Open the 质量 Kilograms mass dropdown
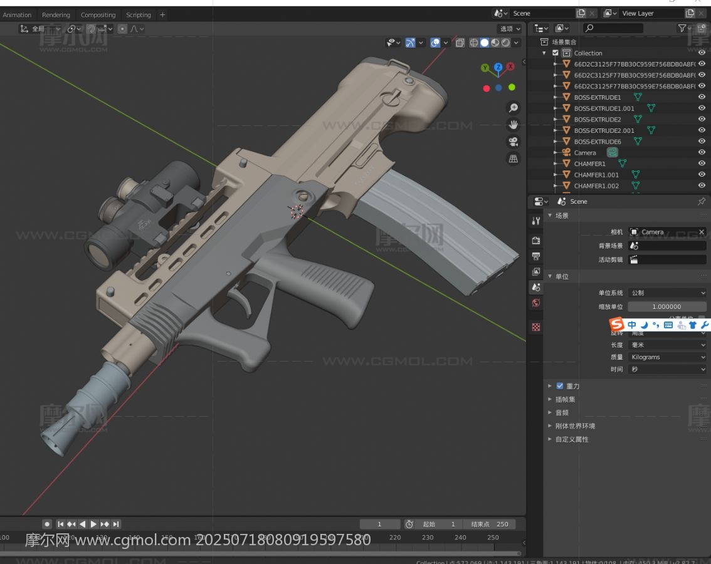The height and width of the screenshot is (564, 711). (x=668, y=357)
